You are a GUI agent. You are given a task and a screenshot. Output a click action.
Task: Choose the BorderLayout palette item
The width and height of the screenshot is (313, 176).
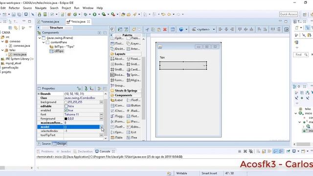click(x=117, y=64)
